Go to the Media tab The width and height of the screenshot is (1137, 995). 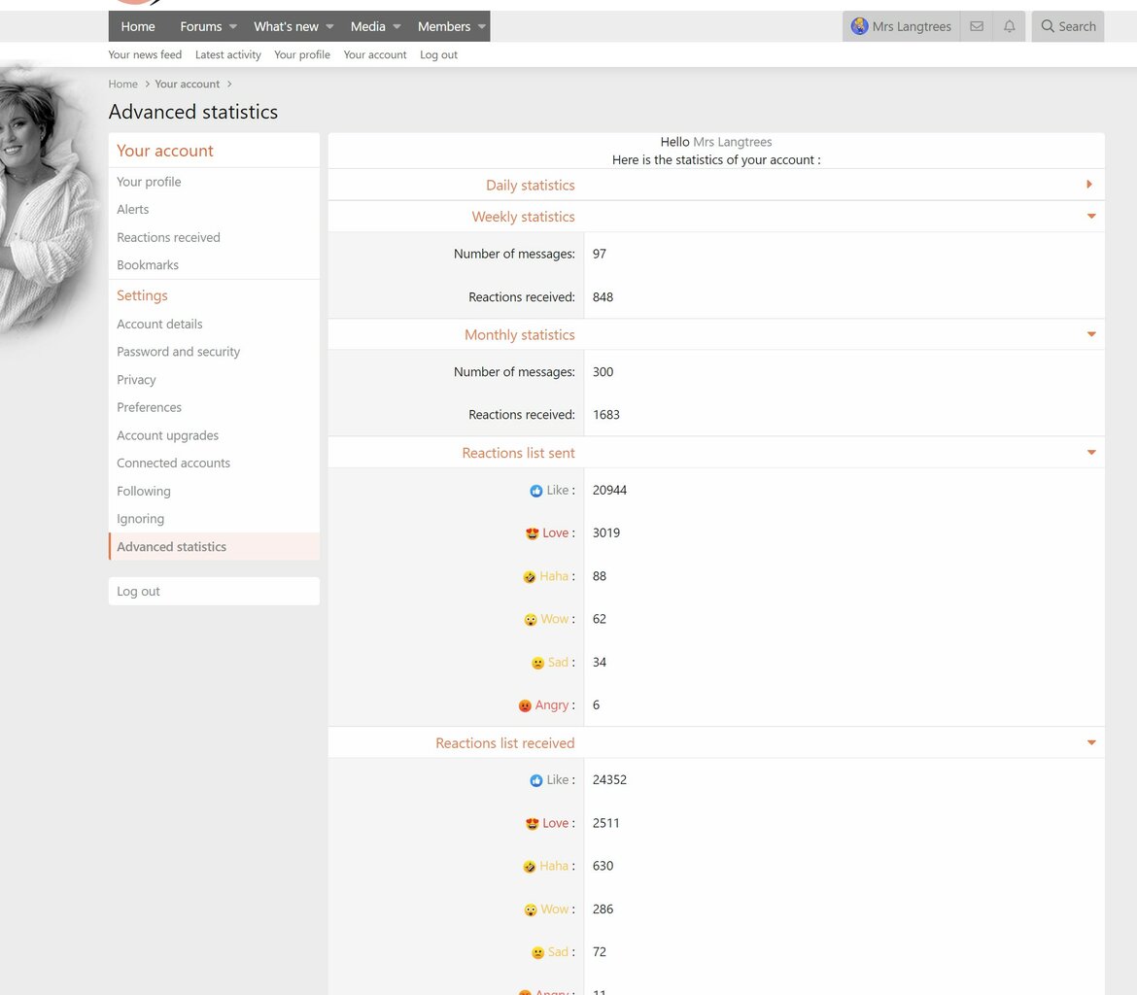click(x=367, y=26)
